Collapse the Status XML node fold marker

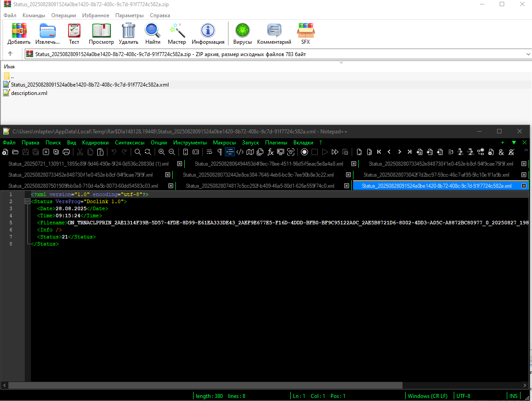pos(27,201)
